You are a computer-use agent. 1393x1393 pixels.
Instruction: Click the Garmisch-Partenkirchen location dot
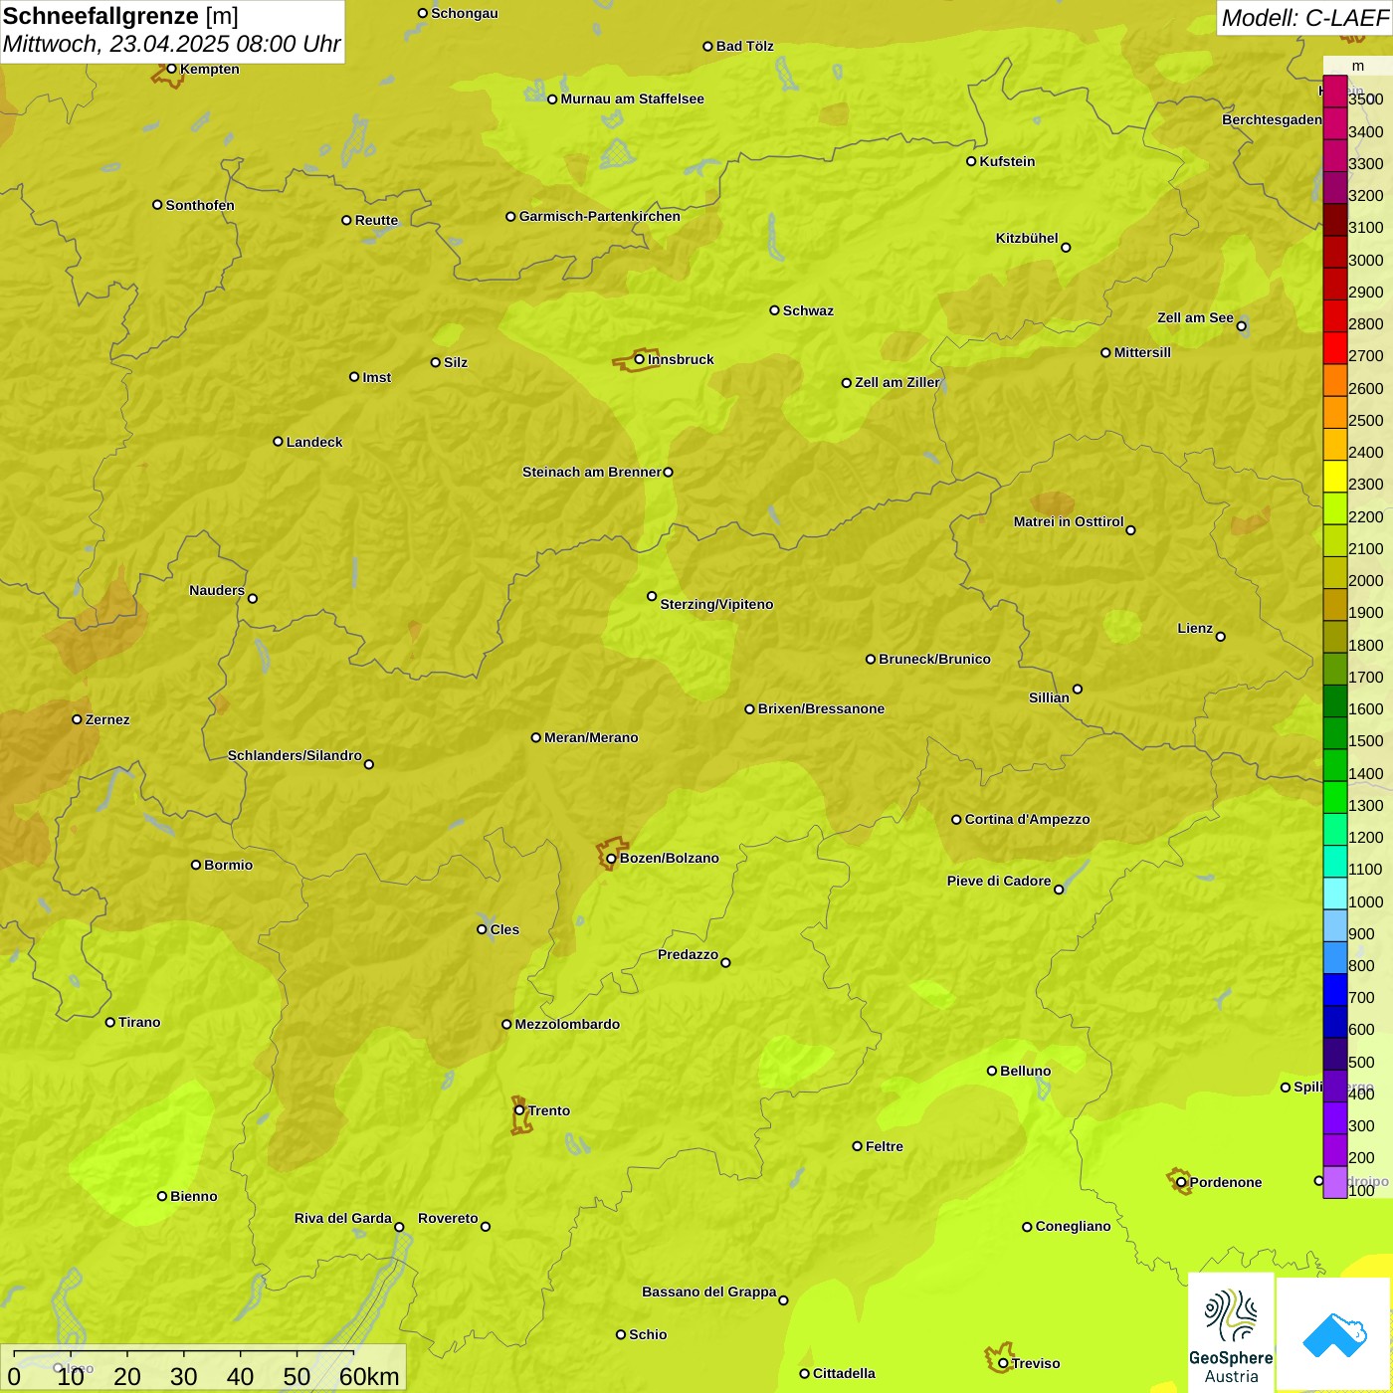pyautogui.click(x=510, y=216)
